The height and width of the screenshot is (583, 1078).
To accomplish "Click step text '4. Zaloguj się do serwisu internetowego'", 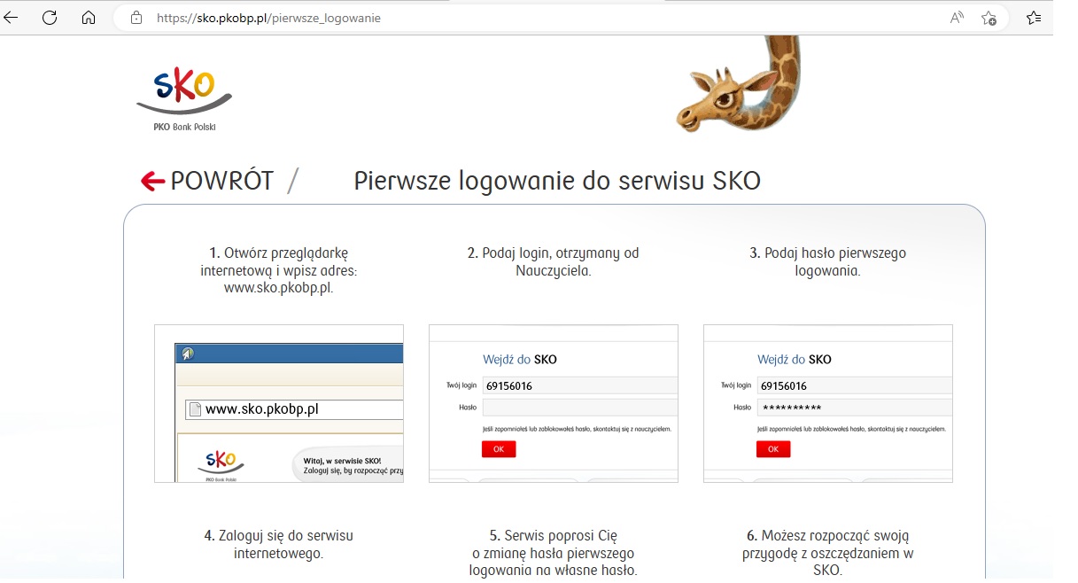I will 279,545.
